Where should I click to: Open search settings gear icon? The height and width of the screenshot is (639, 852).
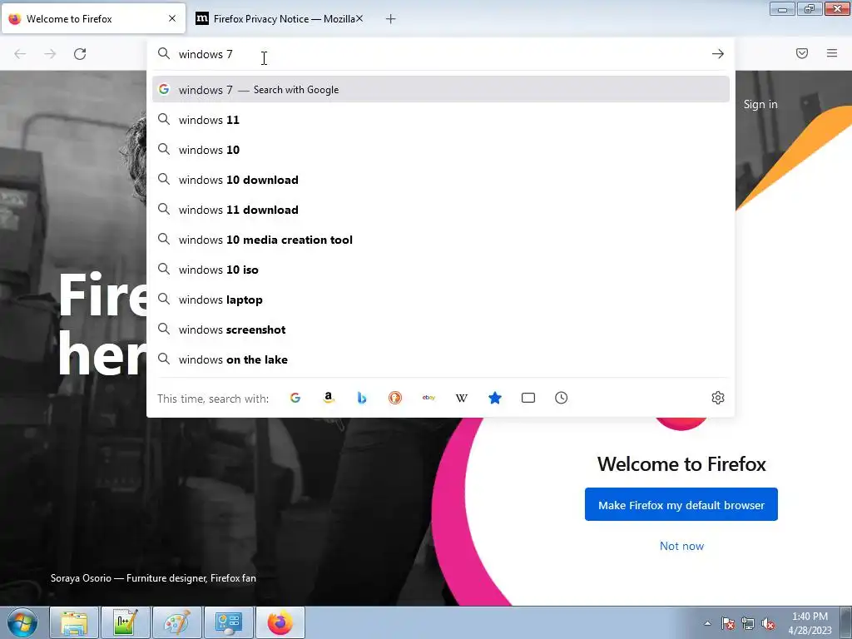[x=718, y=398]
